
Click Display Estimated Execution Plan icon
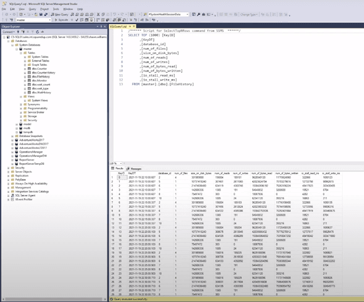point(82,20)
